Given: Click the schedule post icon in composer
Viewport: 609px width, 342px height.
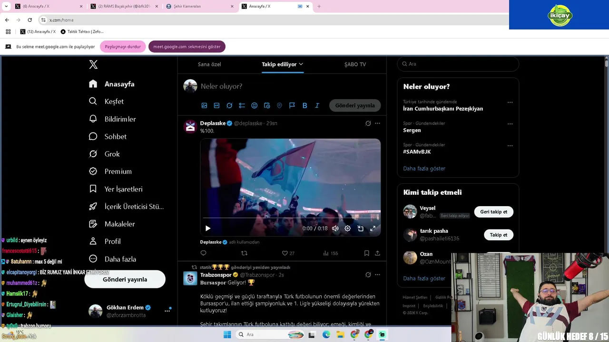Looking at the screenshot, I should 267,105.
